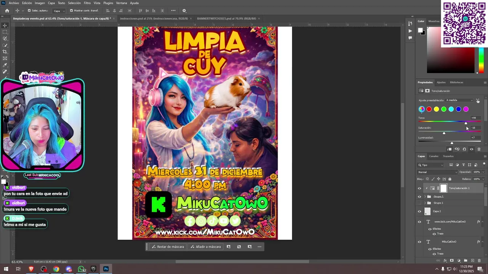Show the hidden Grupo 1 group
Viewport: 488px width, 274px height.
419,203
